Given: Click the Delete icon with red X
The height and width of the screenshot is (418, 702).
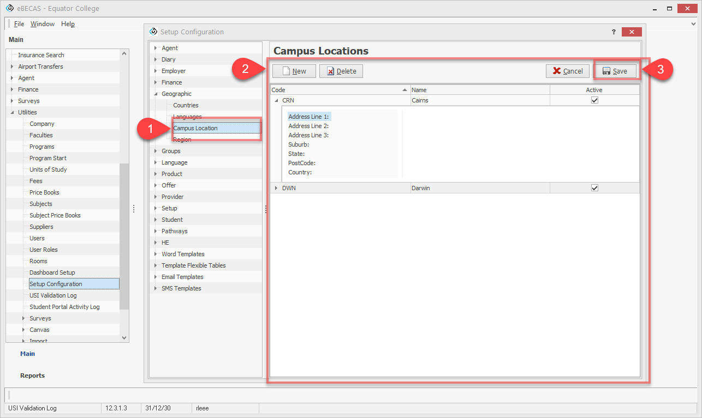Looking at the screenshot, I should (330, 71).
